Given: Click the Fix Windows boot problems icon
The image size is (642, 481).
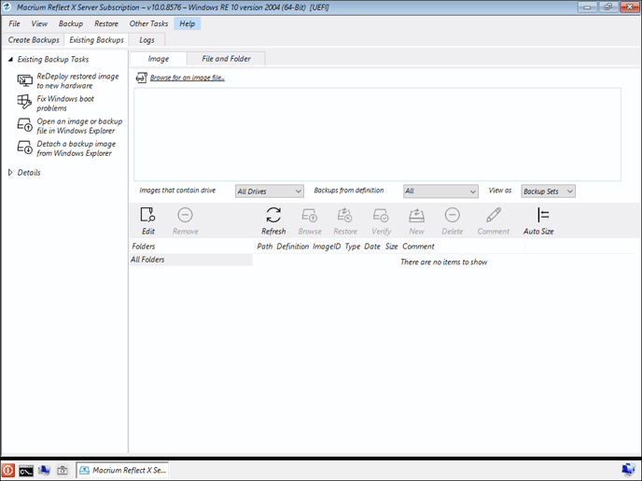Looking at the screenshot, I should pos(24,102).
